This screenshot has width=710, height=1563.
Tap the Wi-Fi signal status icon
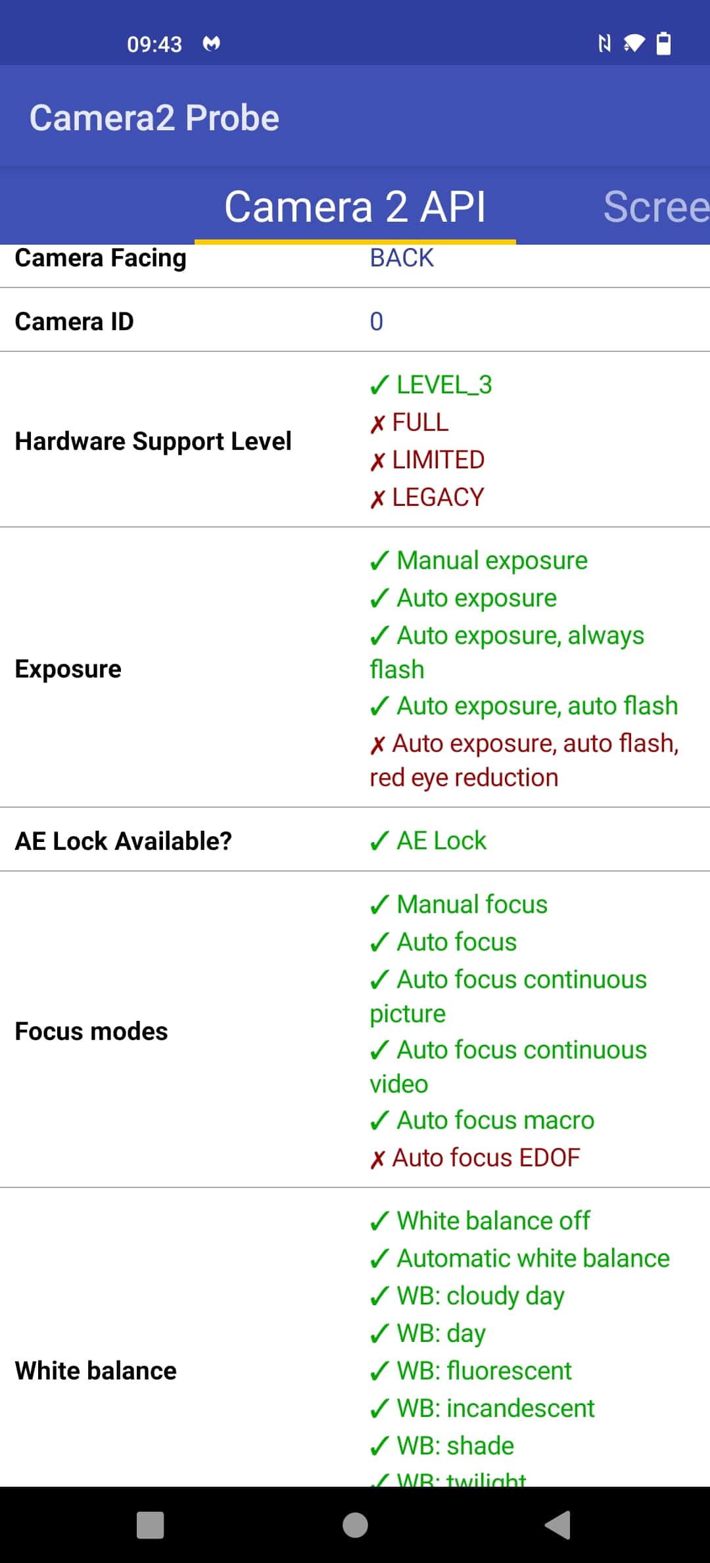[634, 43]
